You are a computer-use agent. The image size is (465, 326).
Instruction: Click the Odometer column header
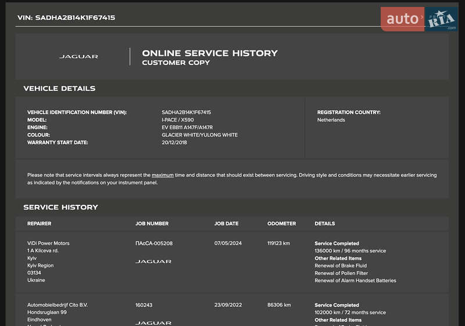[281, 223]
